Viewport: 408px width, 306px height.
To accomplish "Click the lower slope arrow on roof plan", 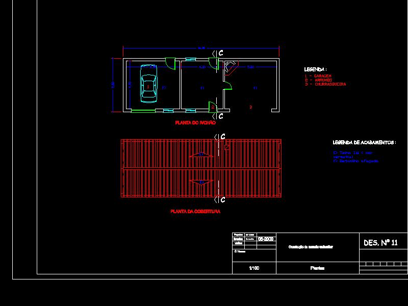I will [201, 182].
